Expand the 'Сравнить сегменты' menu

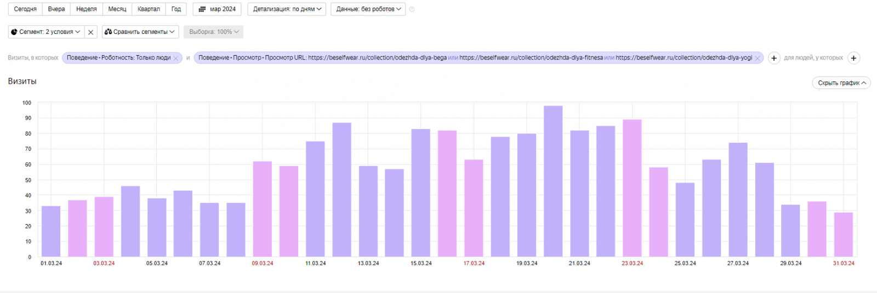(140, 32)
